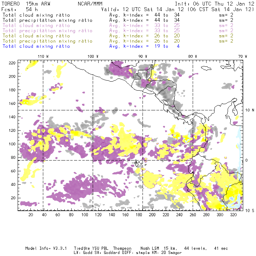Click the "0" equator latitude label

point(247,160)
